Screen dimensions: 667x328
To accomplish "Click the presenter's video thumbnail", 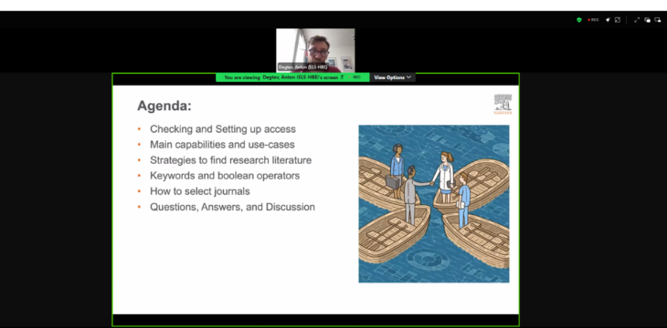I will [x=315, y=50].
